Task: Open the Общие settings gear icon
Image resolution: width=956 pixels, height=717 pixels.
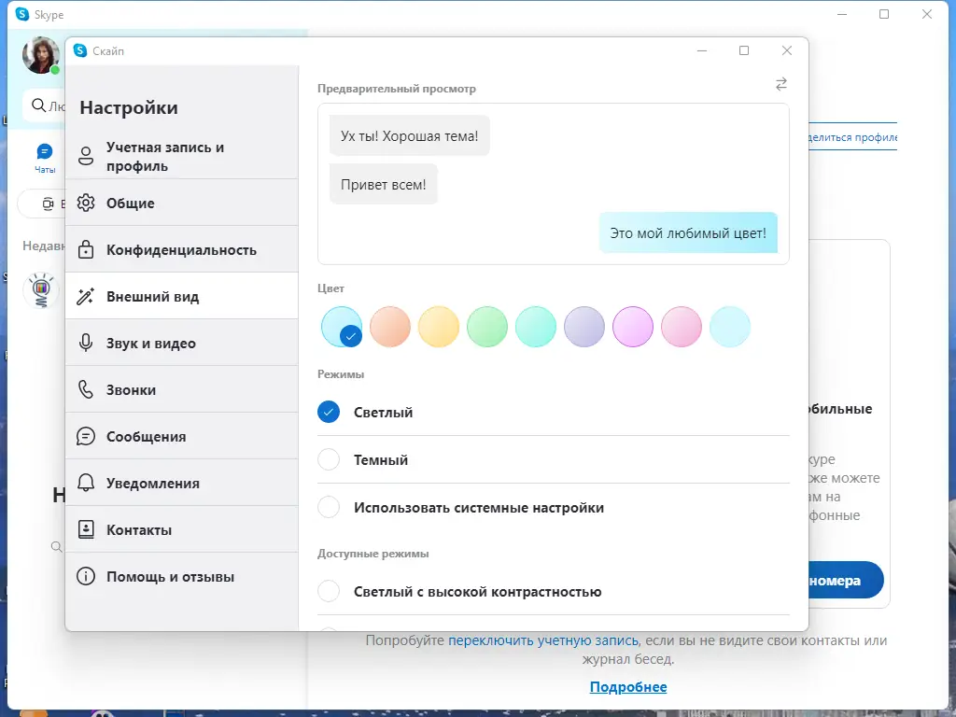Action: tap(85, 203)
